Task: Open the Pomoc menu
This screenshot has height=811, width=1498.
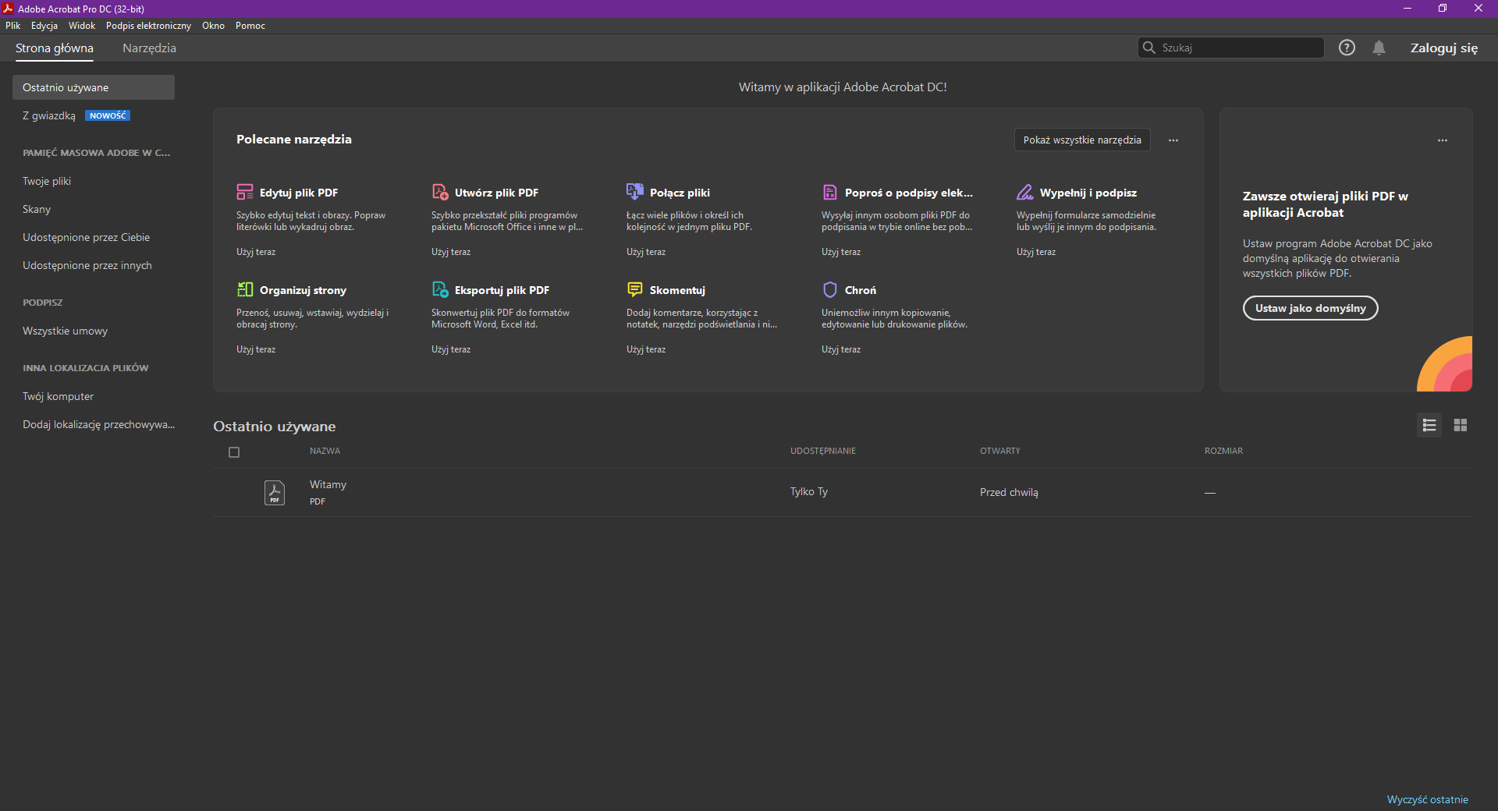Action: point(250,26)
